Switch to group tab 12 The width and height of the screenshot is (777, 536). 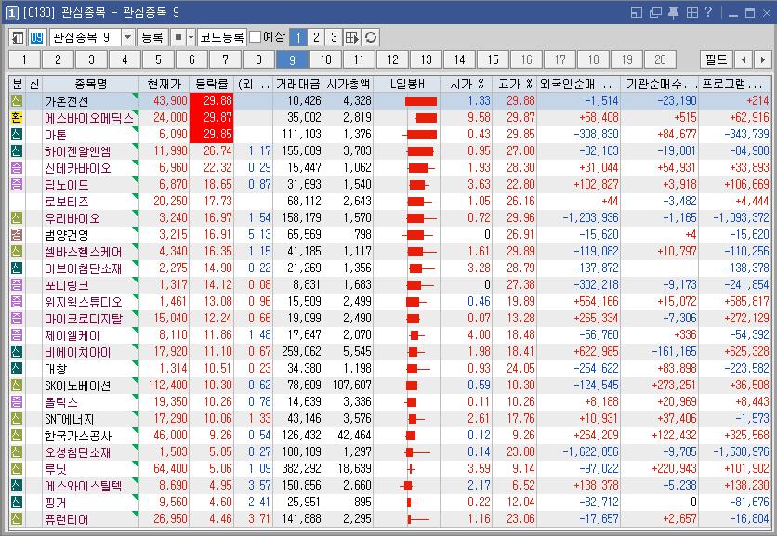[392, 60]
